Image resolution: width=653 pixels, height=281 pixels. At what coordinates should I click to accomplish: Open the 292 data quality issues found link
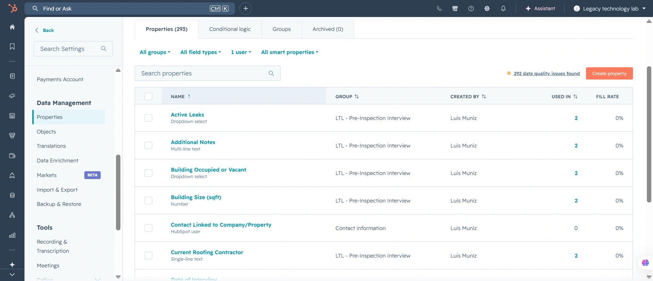(547, 73)
